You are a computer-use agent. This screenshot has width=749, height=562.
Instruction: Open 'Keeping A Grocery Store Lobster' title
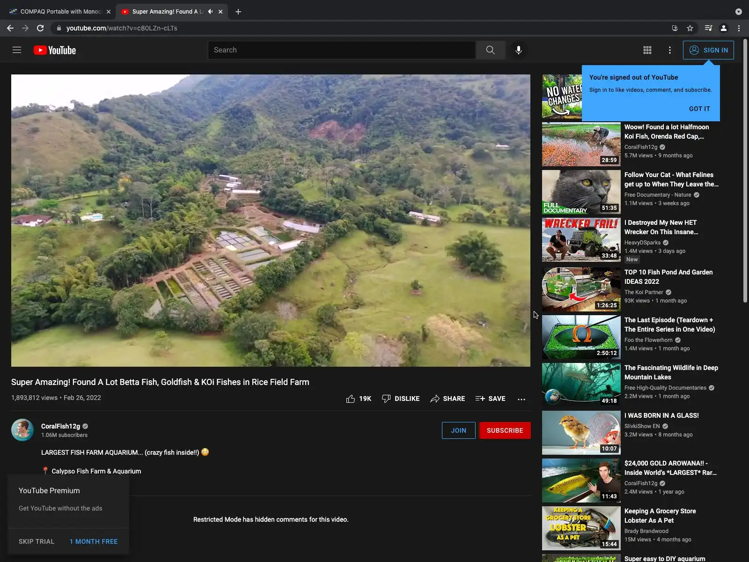(660, 516)
